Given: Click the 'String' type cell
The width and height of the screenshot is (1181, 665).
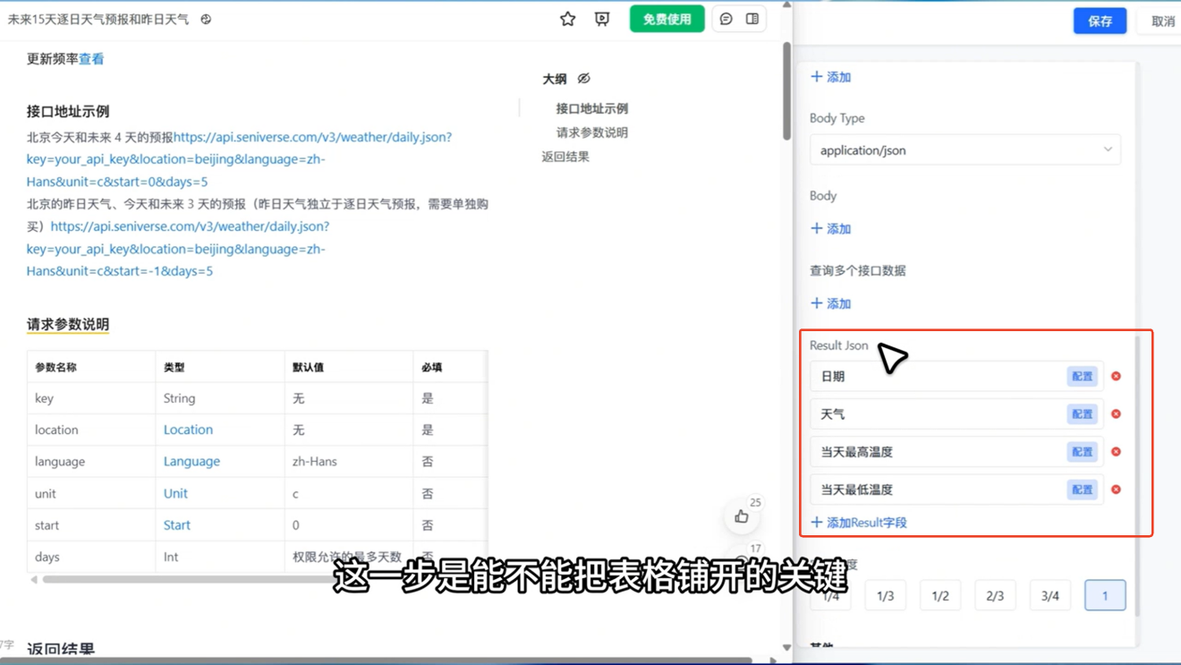Looking at the screenshot, I should (220, 398).
